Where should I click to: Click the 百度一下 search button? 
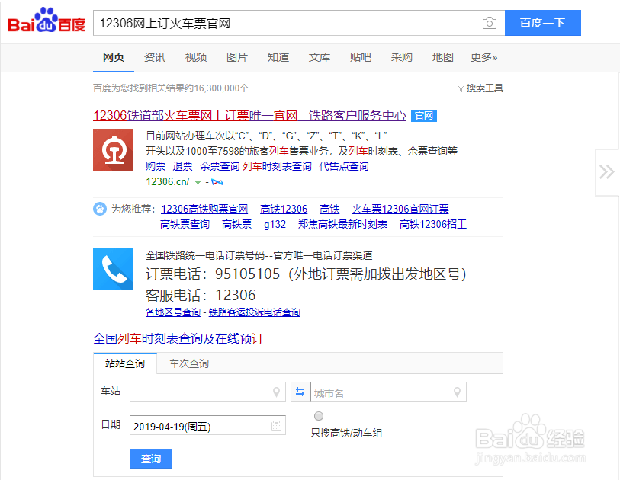(542, 23)
